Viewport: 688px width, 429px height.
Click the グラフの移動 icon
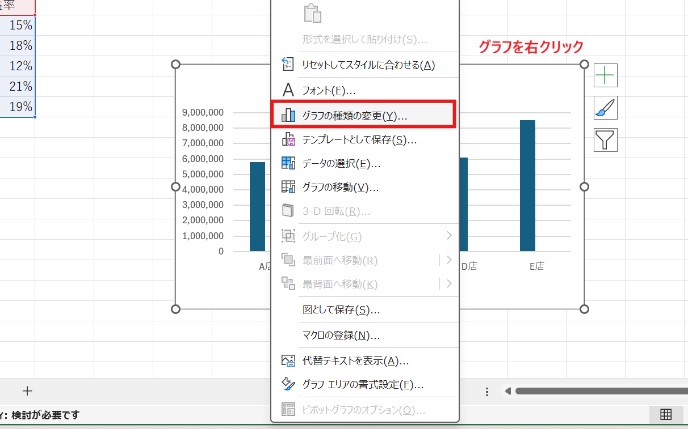pyautogui.click(x=290, y=187)
